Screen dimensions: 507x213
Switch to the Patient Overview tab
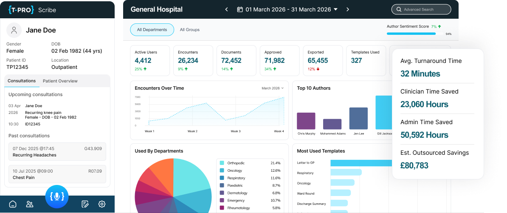point(60,81)
